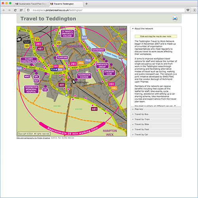198x198 pixels.
Task: Click the Lensbury Club map label
Action: coord(109,72)
